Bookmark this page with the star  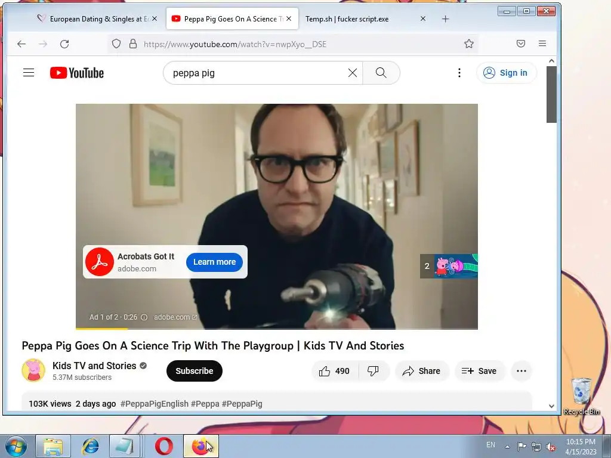point(469,44)
